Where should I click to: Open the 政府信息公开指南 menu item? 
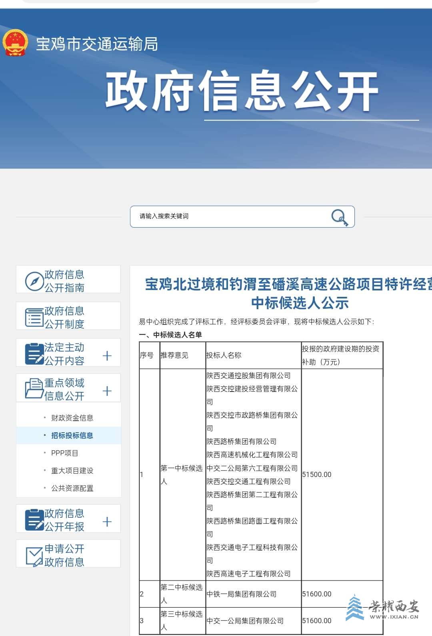(68, 280)
